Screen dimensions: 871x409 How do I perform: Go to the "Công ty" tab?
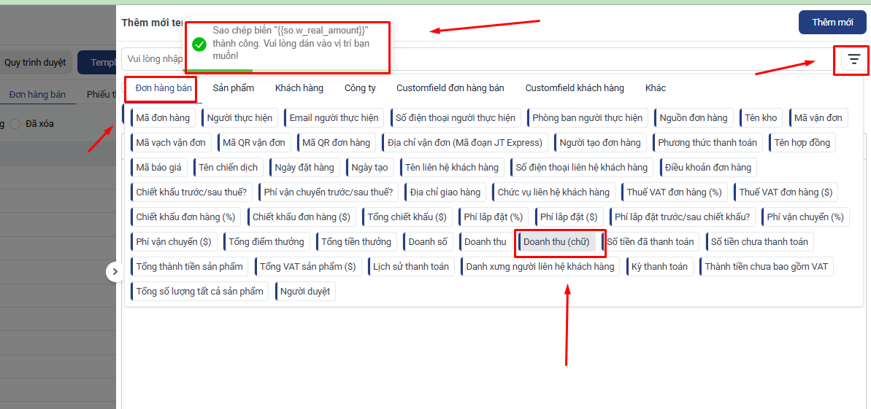(360, 88)
